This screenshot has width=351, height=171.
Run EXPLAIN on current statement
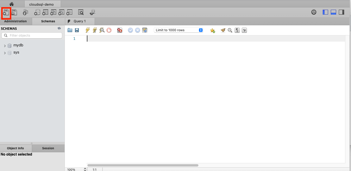(x=102, y=30)
